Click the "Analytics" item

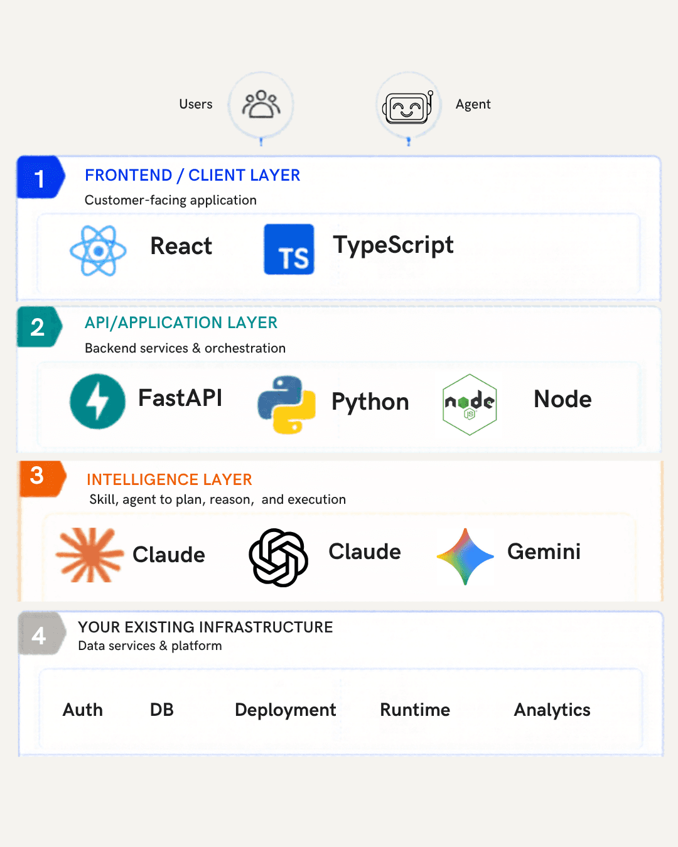tap(552, 710)
